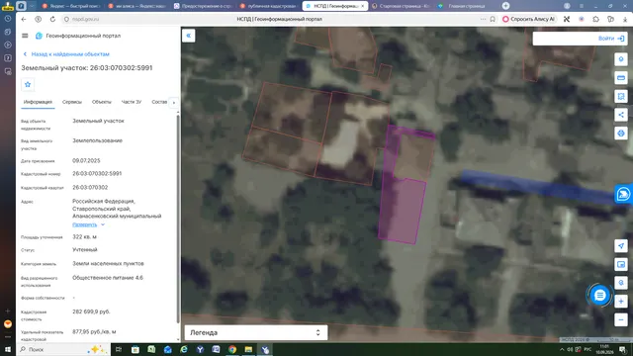
Task: Click the select-area tool in the map toolbar
Action: [621, 96]
